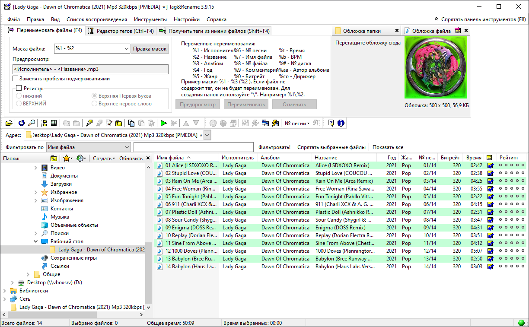
Task: Click the go up folder icon
Action: tap(54, 159)
